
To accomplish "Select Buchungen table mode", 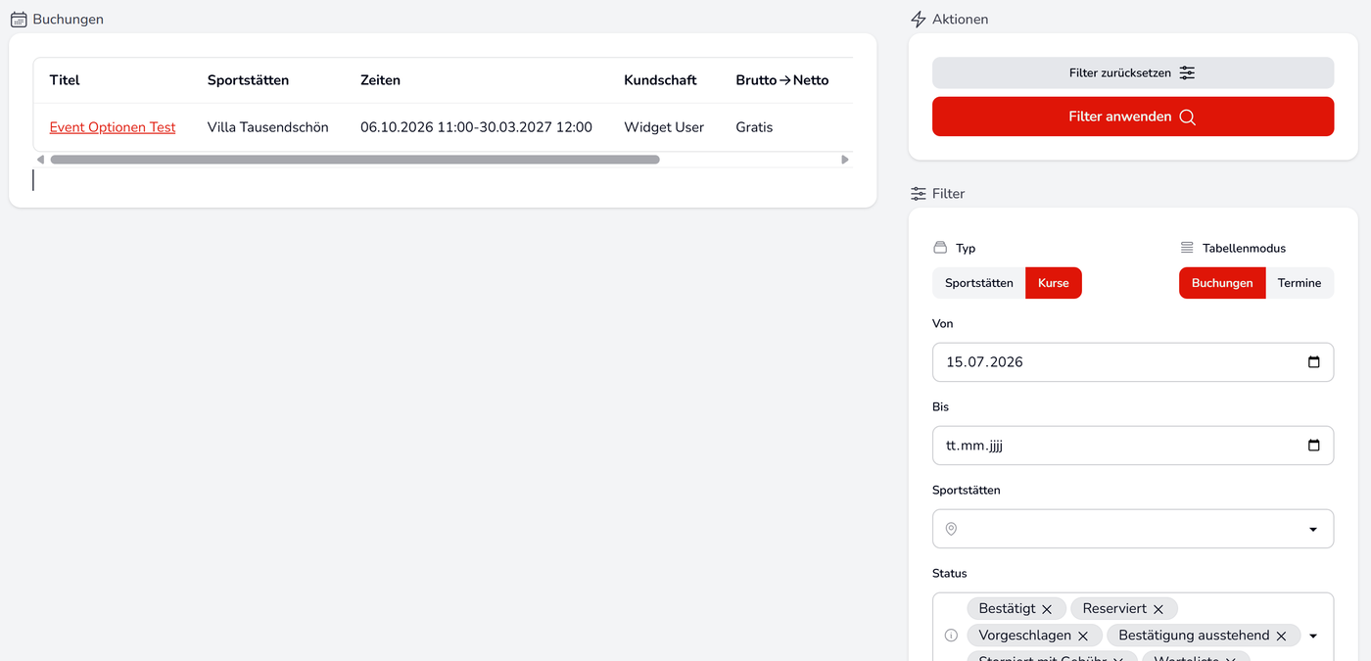I will [x=1222, y=283].
